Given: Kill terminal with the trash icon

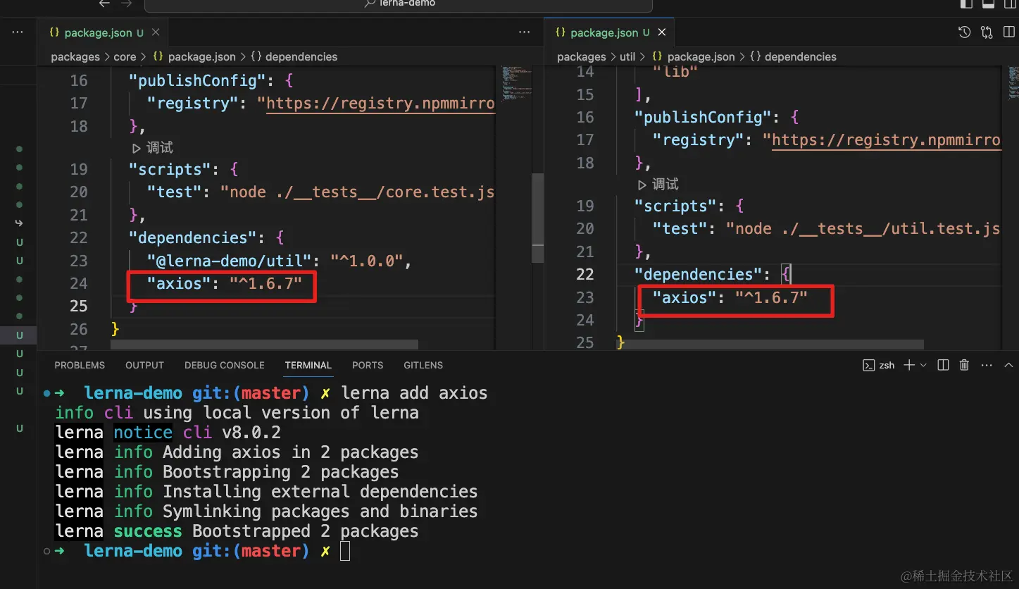Looking at the screenshot, I should tap(965, 365).
